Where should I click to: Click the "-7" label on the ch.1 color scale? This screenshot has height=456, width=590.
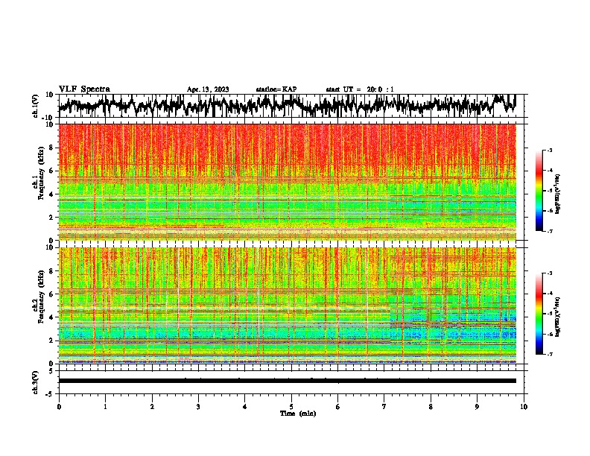(x=550, y=231)
